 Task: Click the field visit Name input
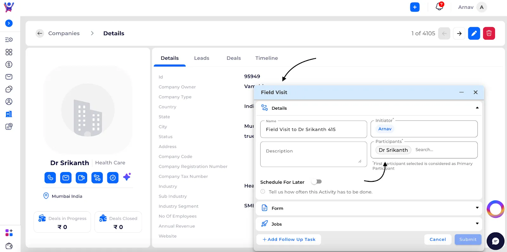(313, 129)
